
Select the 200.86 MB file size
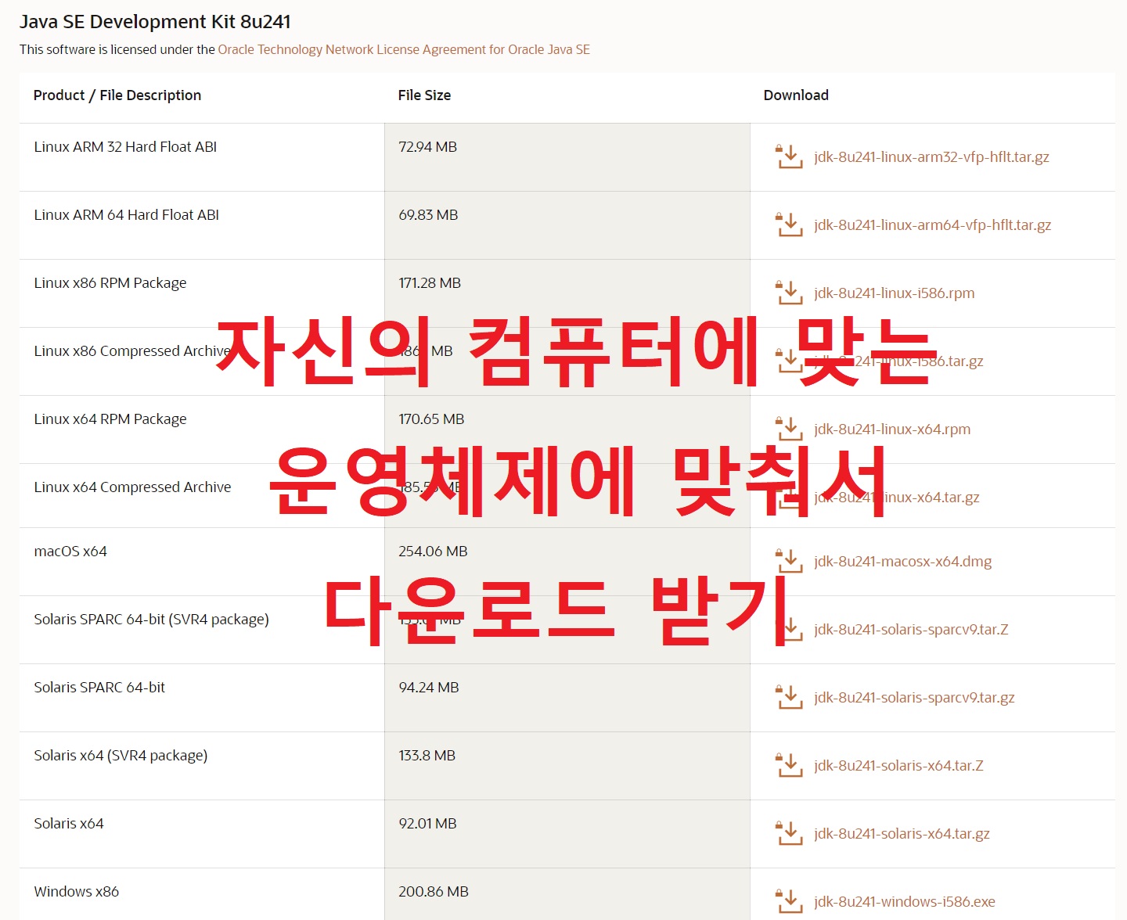tap(434, 891)
